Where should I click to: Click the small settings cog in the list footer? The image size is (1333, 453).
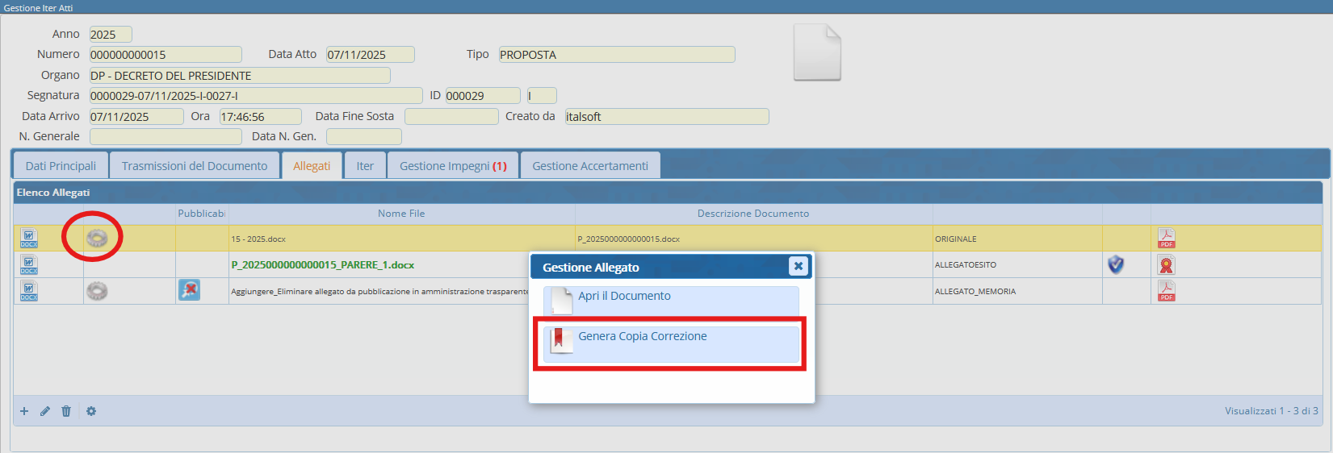click(x=91, y=411)
